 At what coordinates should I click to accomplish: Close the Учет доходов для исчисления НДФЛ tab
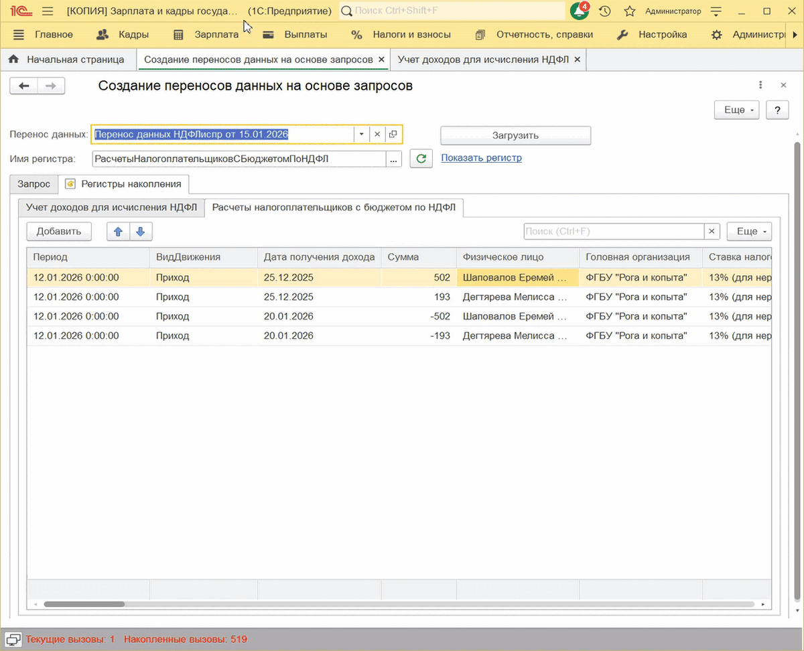[x=577, y=60]
